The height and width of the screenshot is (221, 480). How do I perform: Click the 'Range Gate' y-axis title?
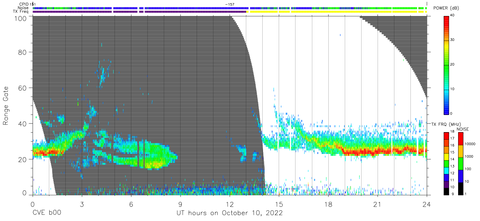pyautogui.click(x=6, y=105)
